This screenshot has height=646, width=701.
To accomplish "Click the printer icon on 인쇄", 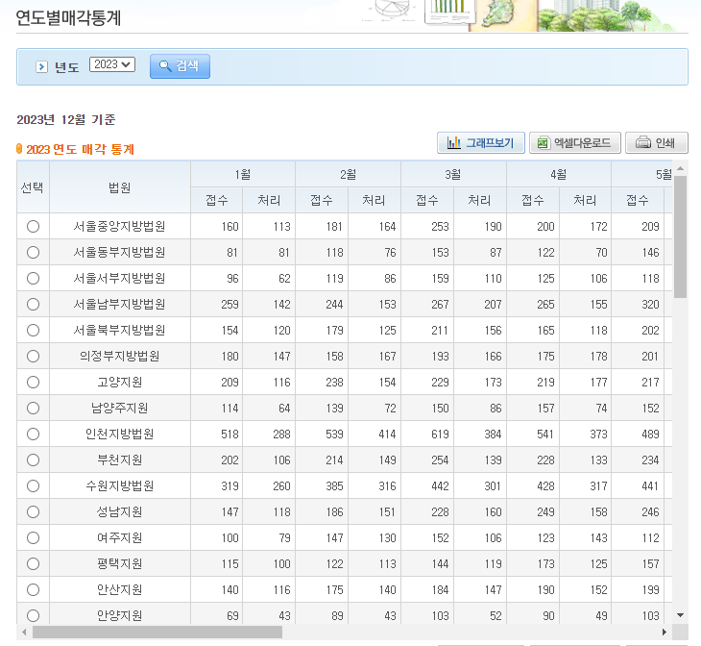I will [643, 143].
